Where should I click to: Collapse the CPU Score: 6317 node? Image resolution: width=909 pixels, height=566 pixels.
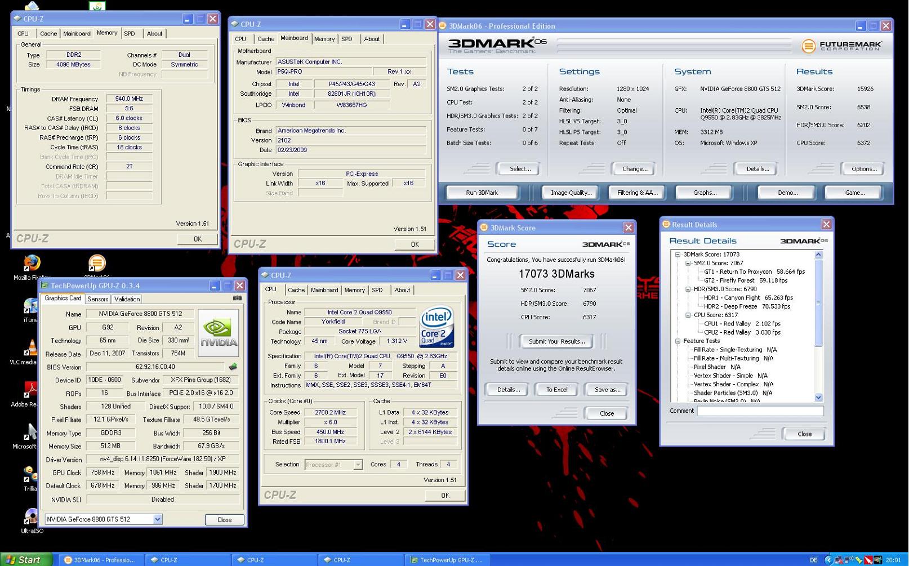688,315
